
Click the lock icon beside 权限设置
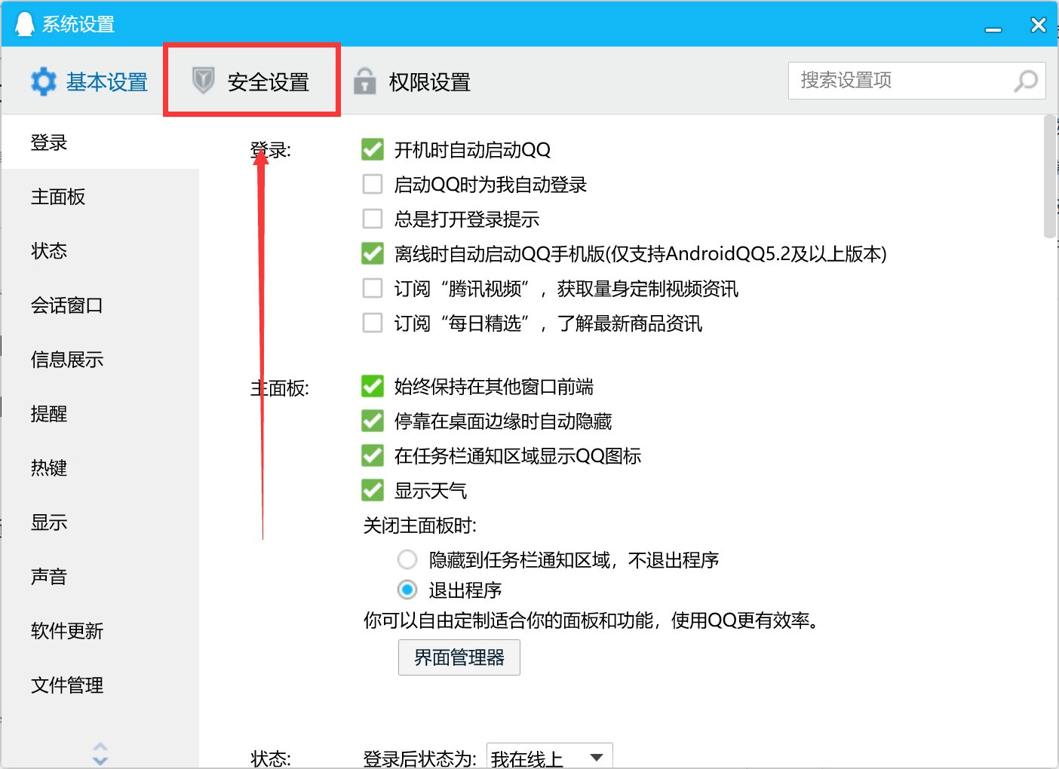click(366, 81)
